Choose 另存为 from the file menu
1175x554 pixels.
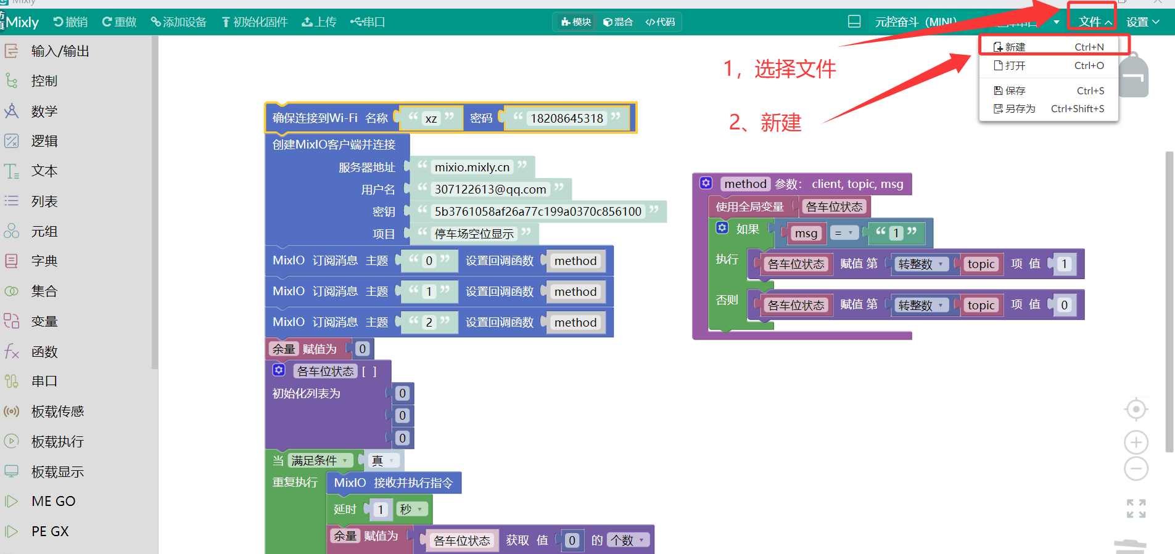[1049, 108]
